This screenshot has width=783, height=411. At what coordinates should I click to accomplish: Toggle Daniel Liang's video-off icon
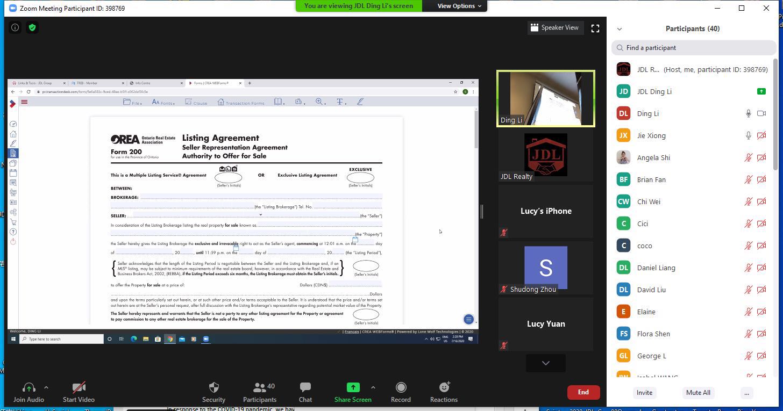(x=761, y=268)
